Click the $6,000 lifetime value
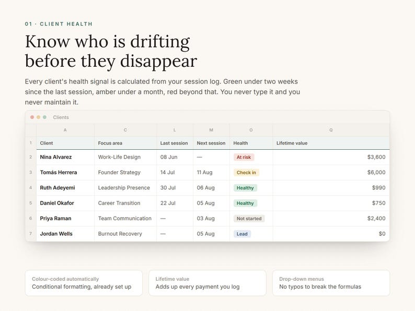 [x=376, y=172]
